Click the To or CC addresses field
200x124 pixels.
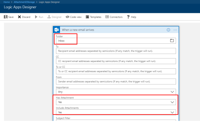click(116, 71)
